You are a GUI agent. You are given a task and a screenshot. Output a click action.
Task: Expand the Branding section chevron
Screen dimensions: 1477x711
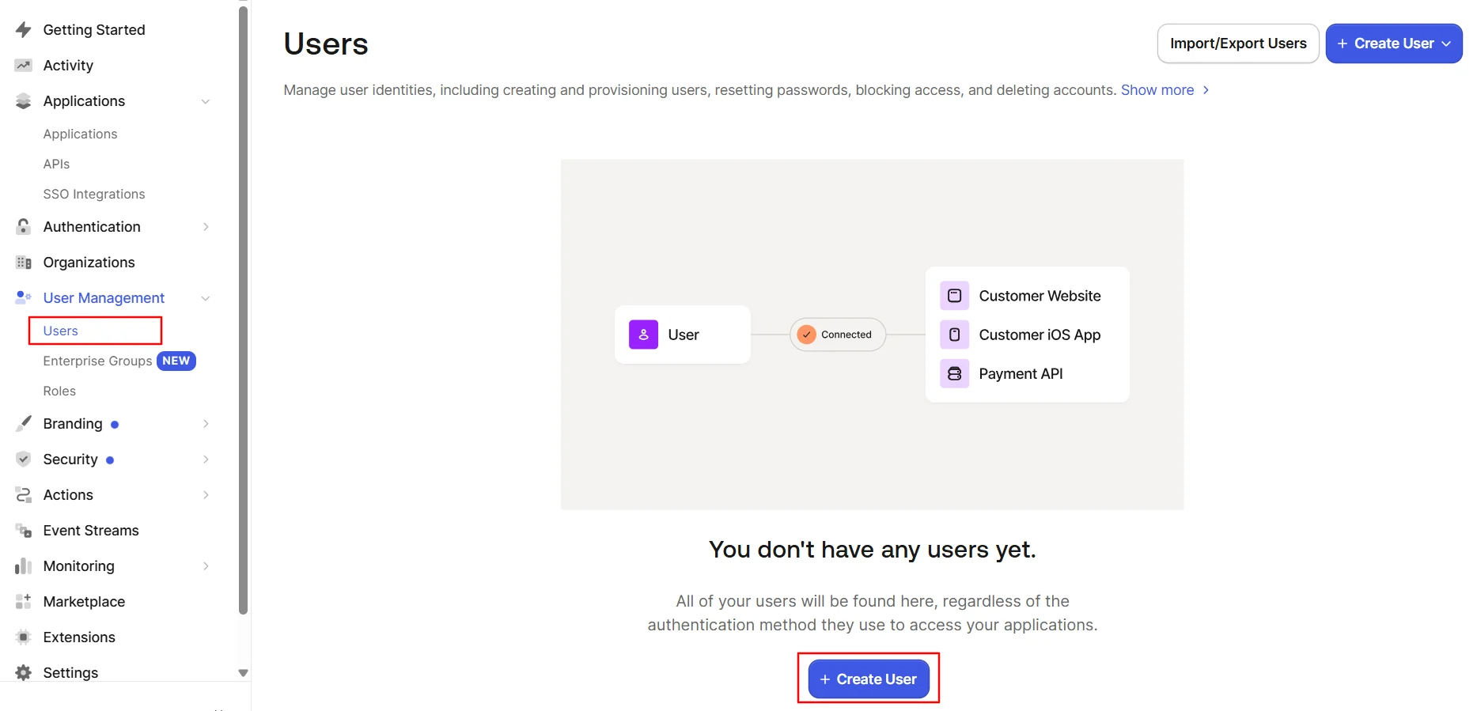click(206, 424)
